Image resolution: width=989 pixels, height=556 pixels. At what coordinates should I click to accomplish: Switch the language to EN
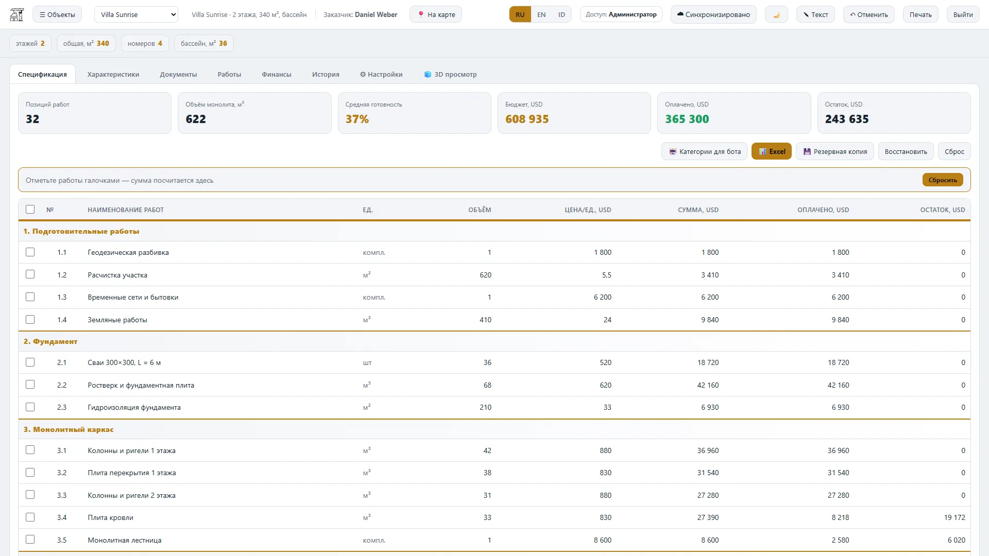(x=541, y=14)
